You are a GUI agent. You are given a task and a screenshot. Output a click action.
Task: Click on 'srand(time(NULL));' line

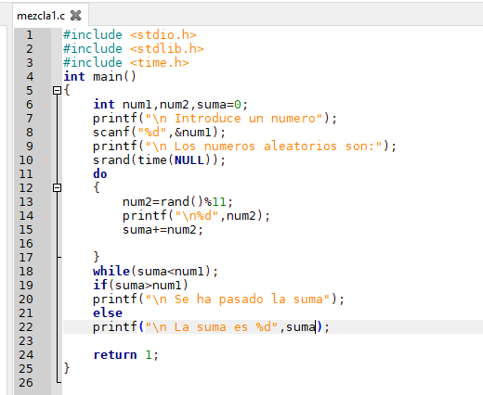point(159,159)
